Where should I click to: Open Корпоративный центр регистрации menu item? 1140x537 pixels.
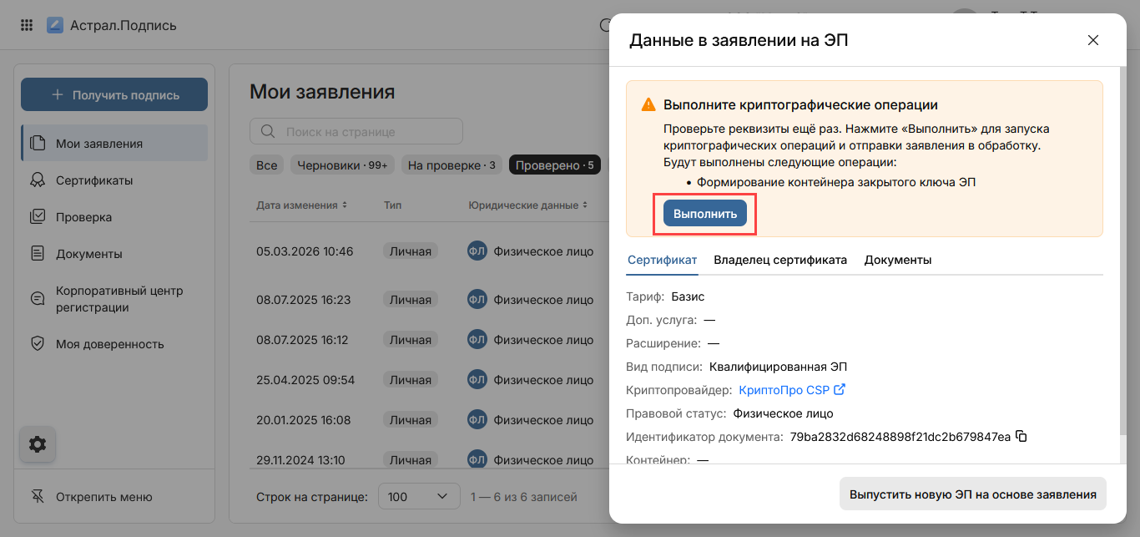coord(119,299)
